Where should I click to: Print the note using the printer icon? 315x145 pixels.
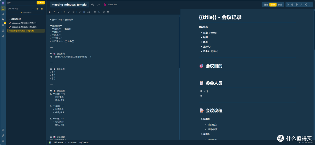pyautogui.click(x=297, y=4)
